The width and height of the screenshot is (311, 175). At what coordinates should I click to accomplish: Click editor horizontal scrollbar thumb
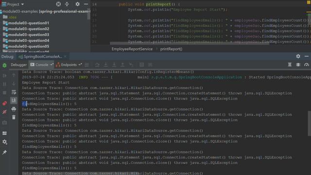[x=190, y=43]
